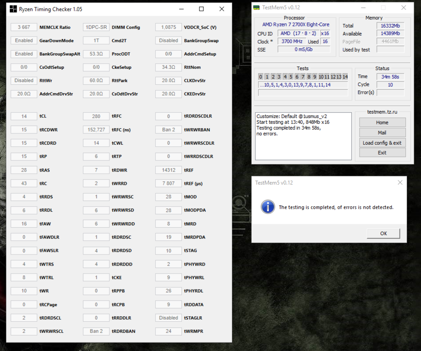
Task: Click the TestMem5 log text area
Action: coord(303,136)
